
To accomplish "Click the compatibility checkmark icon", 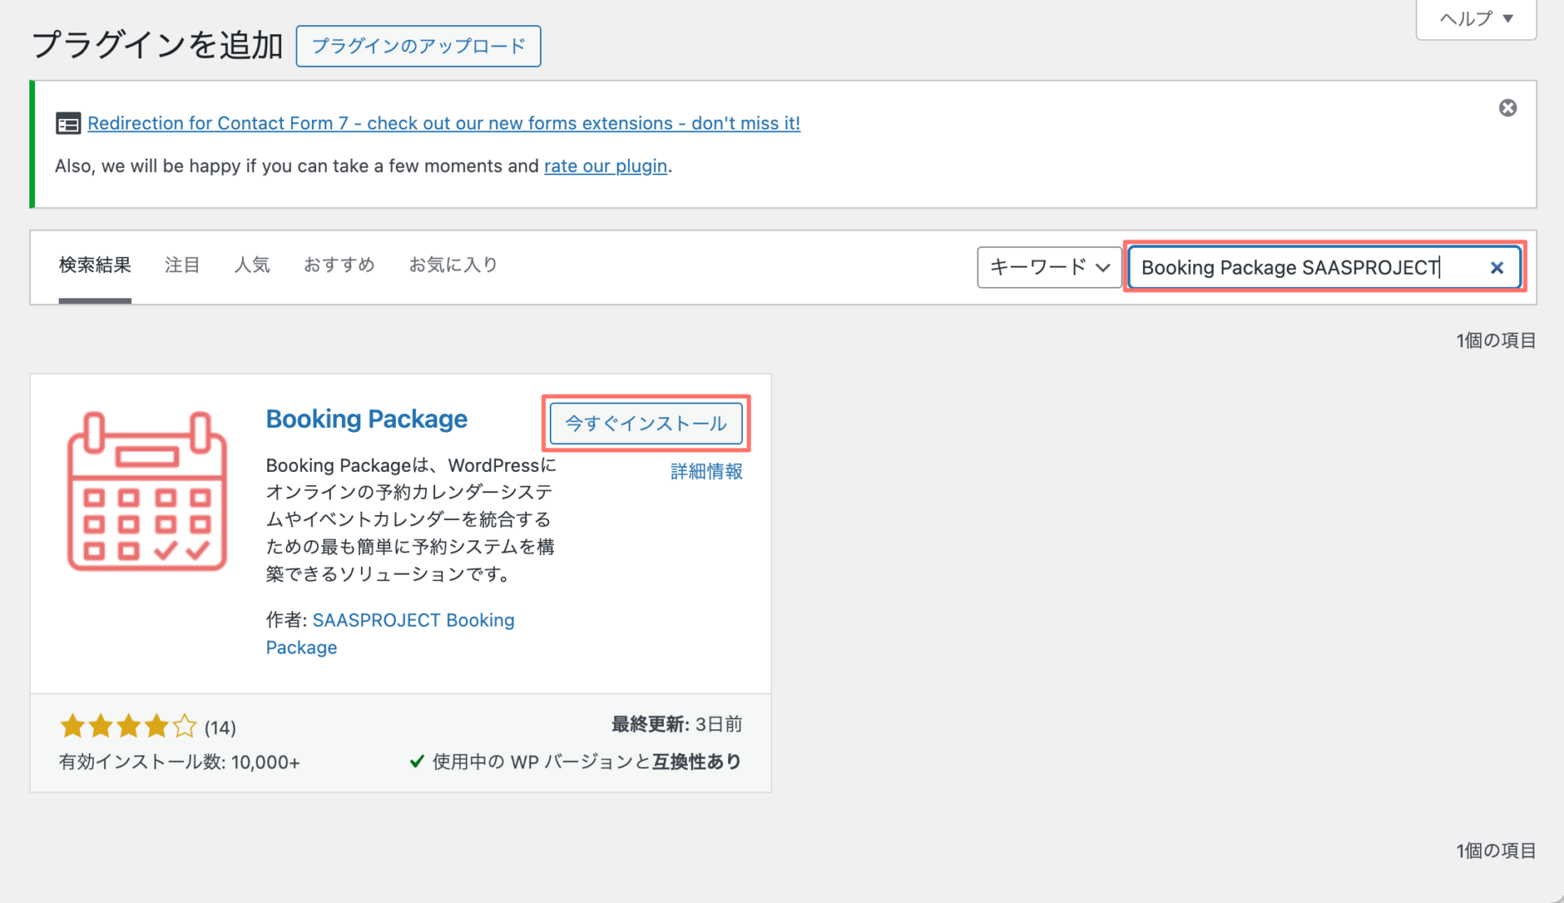I will 417,761.
